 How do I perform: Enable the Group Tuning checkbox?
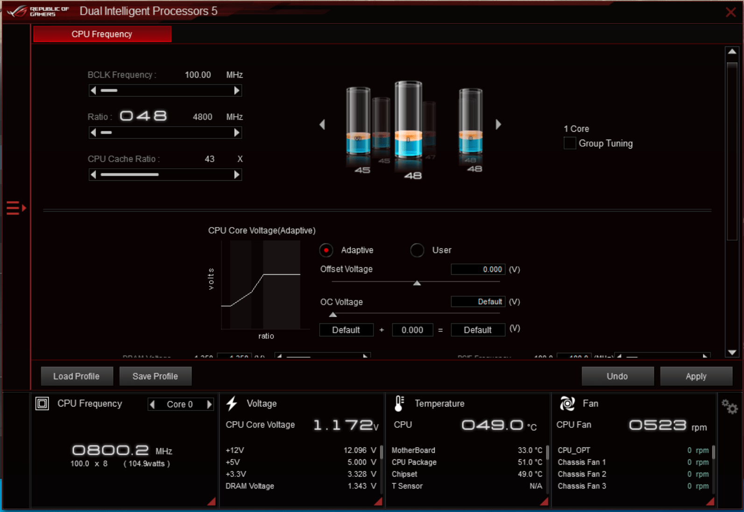pyautogui.click(x=570, y=143)
